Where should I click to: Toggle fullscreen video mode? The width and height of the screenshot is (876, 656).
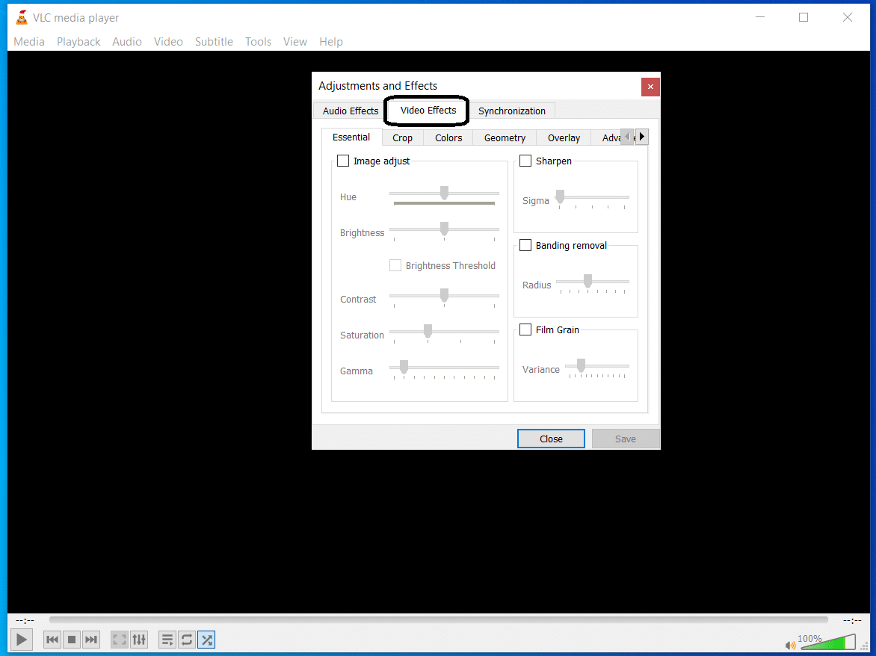tap(119, 640)
